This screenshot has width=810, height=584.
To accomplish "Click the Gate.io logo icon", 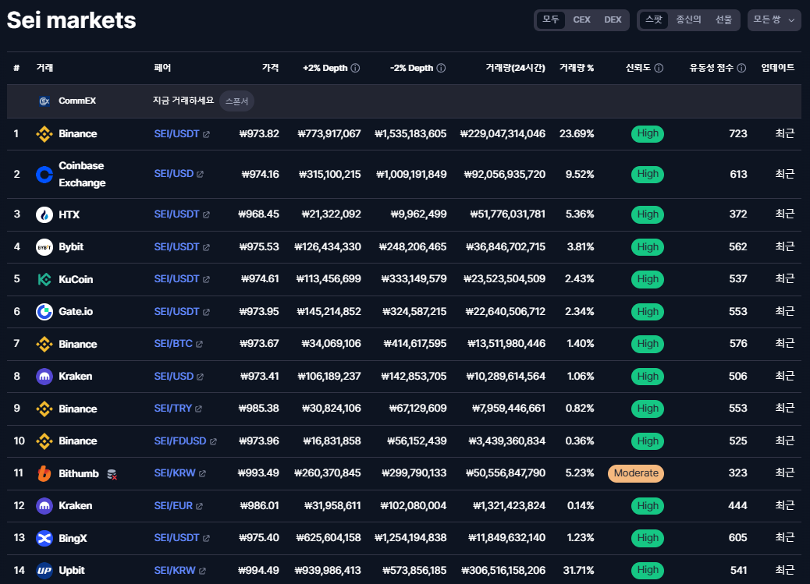I will point(44,312).
